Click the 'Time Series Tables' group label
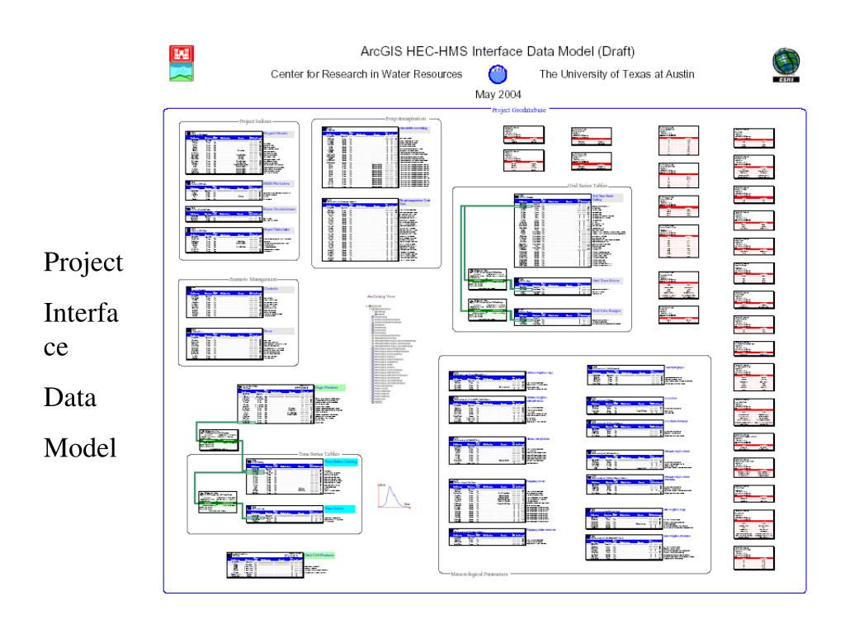 pyautogui.click(x=319, y=454)
